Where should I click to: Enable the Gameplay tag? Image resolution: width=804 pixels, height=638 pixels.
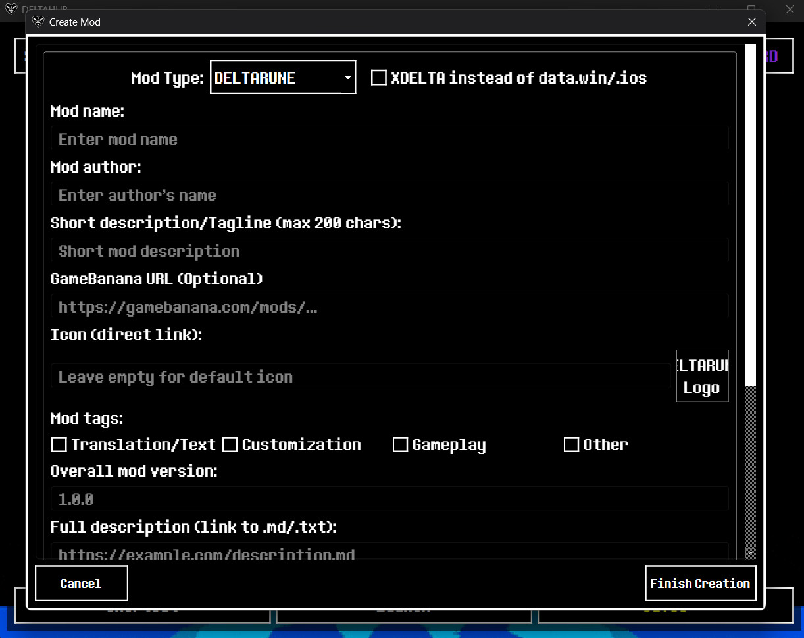[x=401, y=444]
